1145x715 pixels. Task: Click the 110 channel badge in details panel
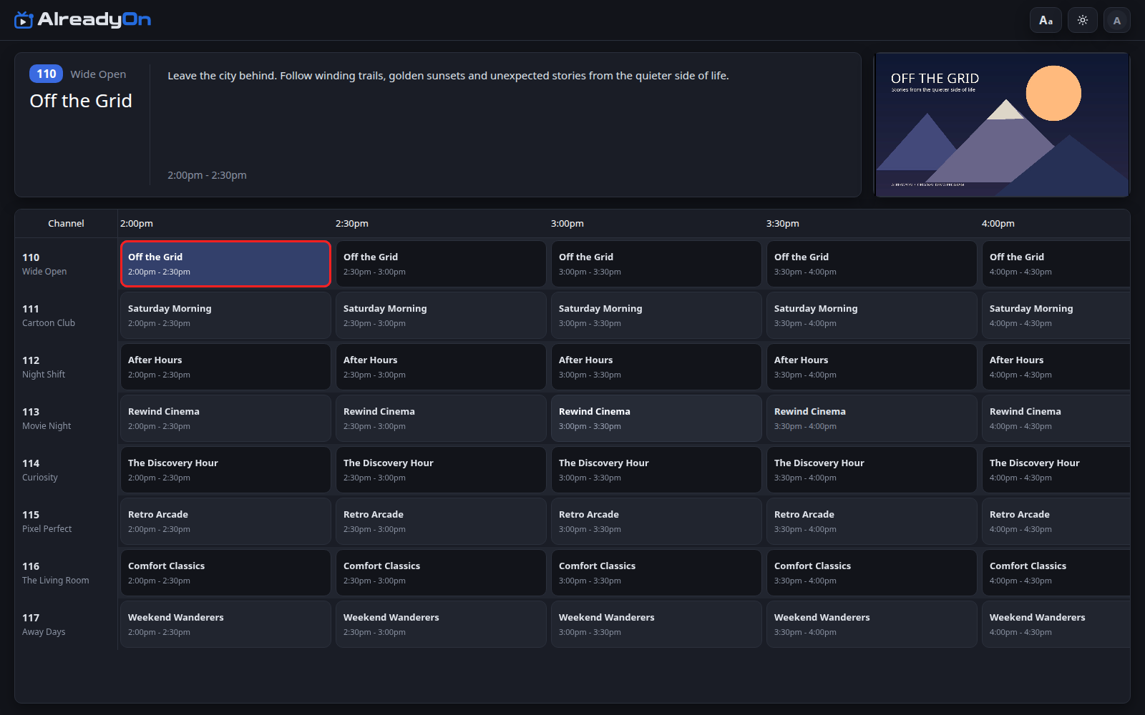coord(46,74)
